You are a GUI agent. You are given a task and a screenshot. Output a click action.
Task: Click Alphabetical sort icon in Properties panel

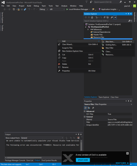pyautogui.click(x=89, y=108)
